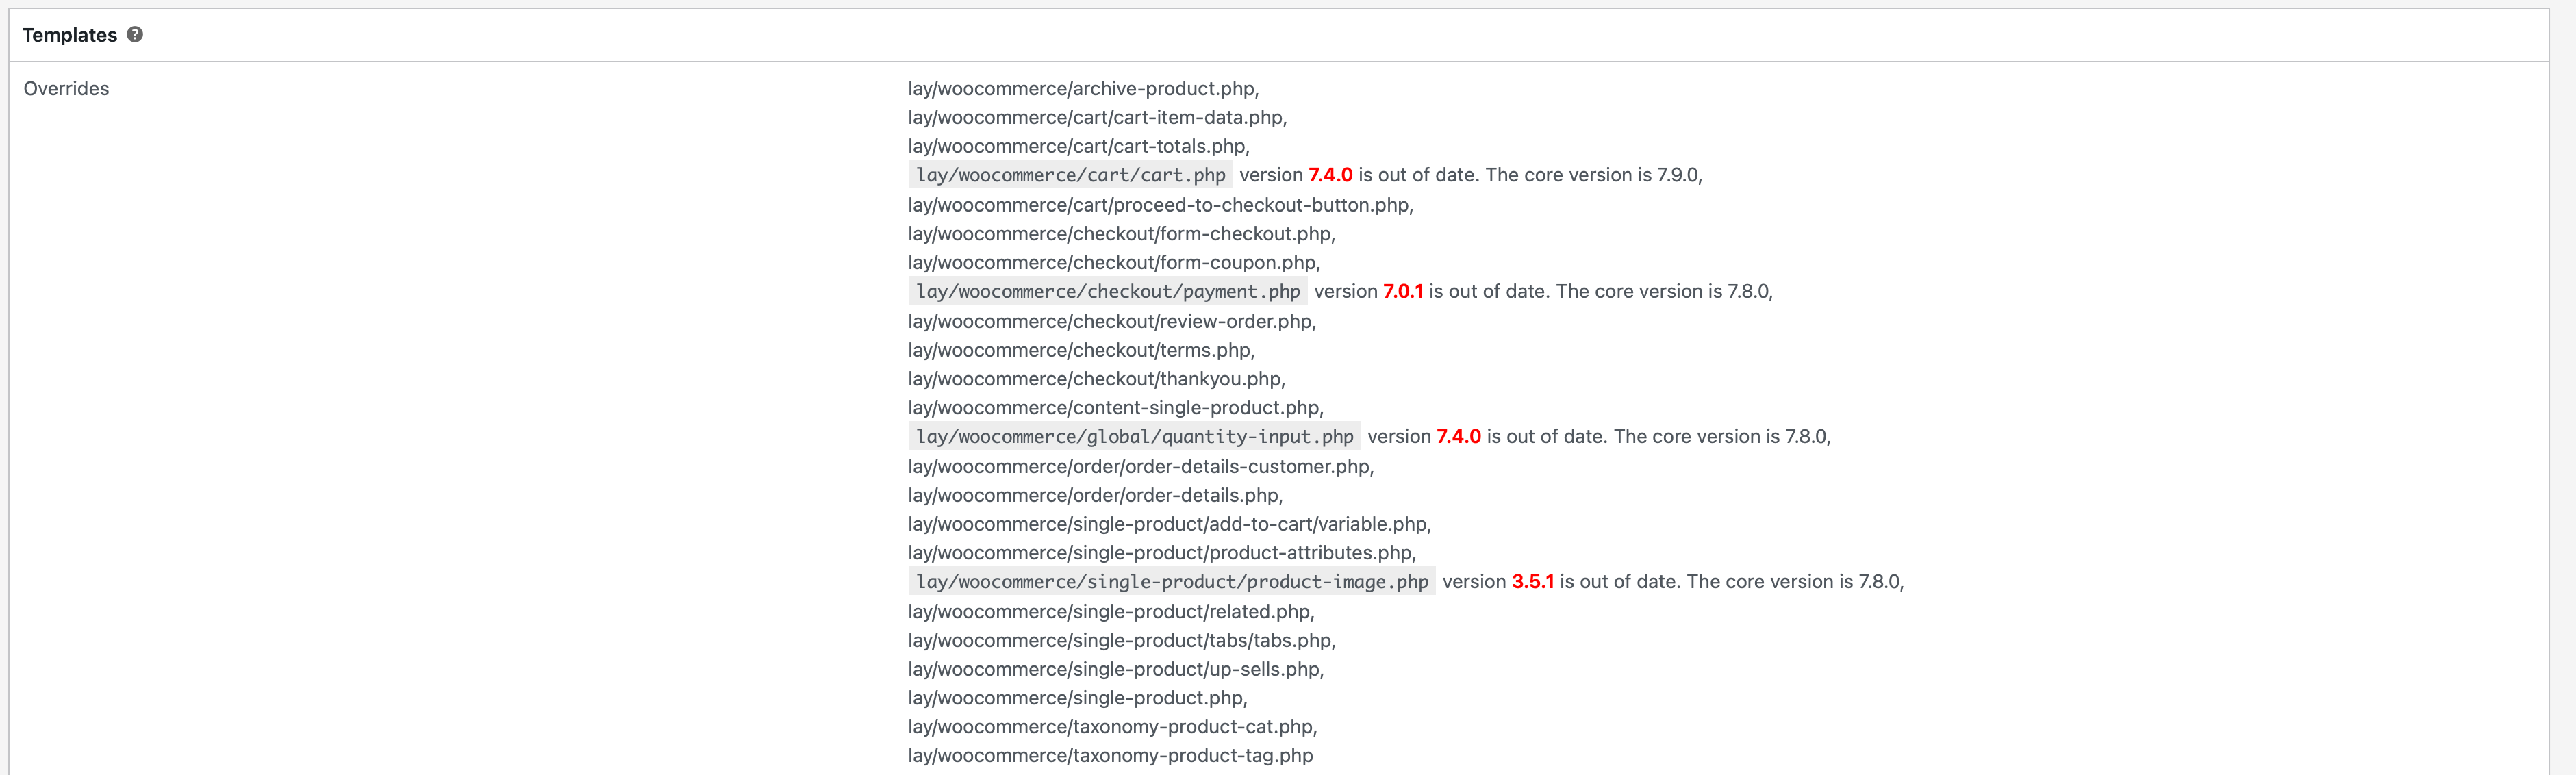
Task: Click the checkout/form-checkout.php entry
Action: coord(1120,233)
